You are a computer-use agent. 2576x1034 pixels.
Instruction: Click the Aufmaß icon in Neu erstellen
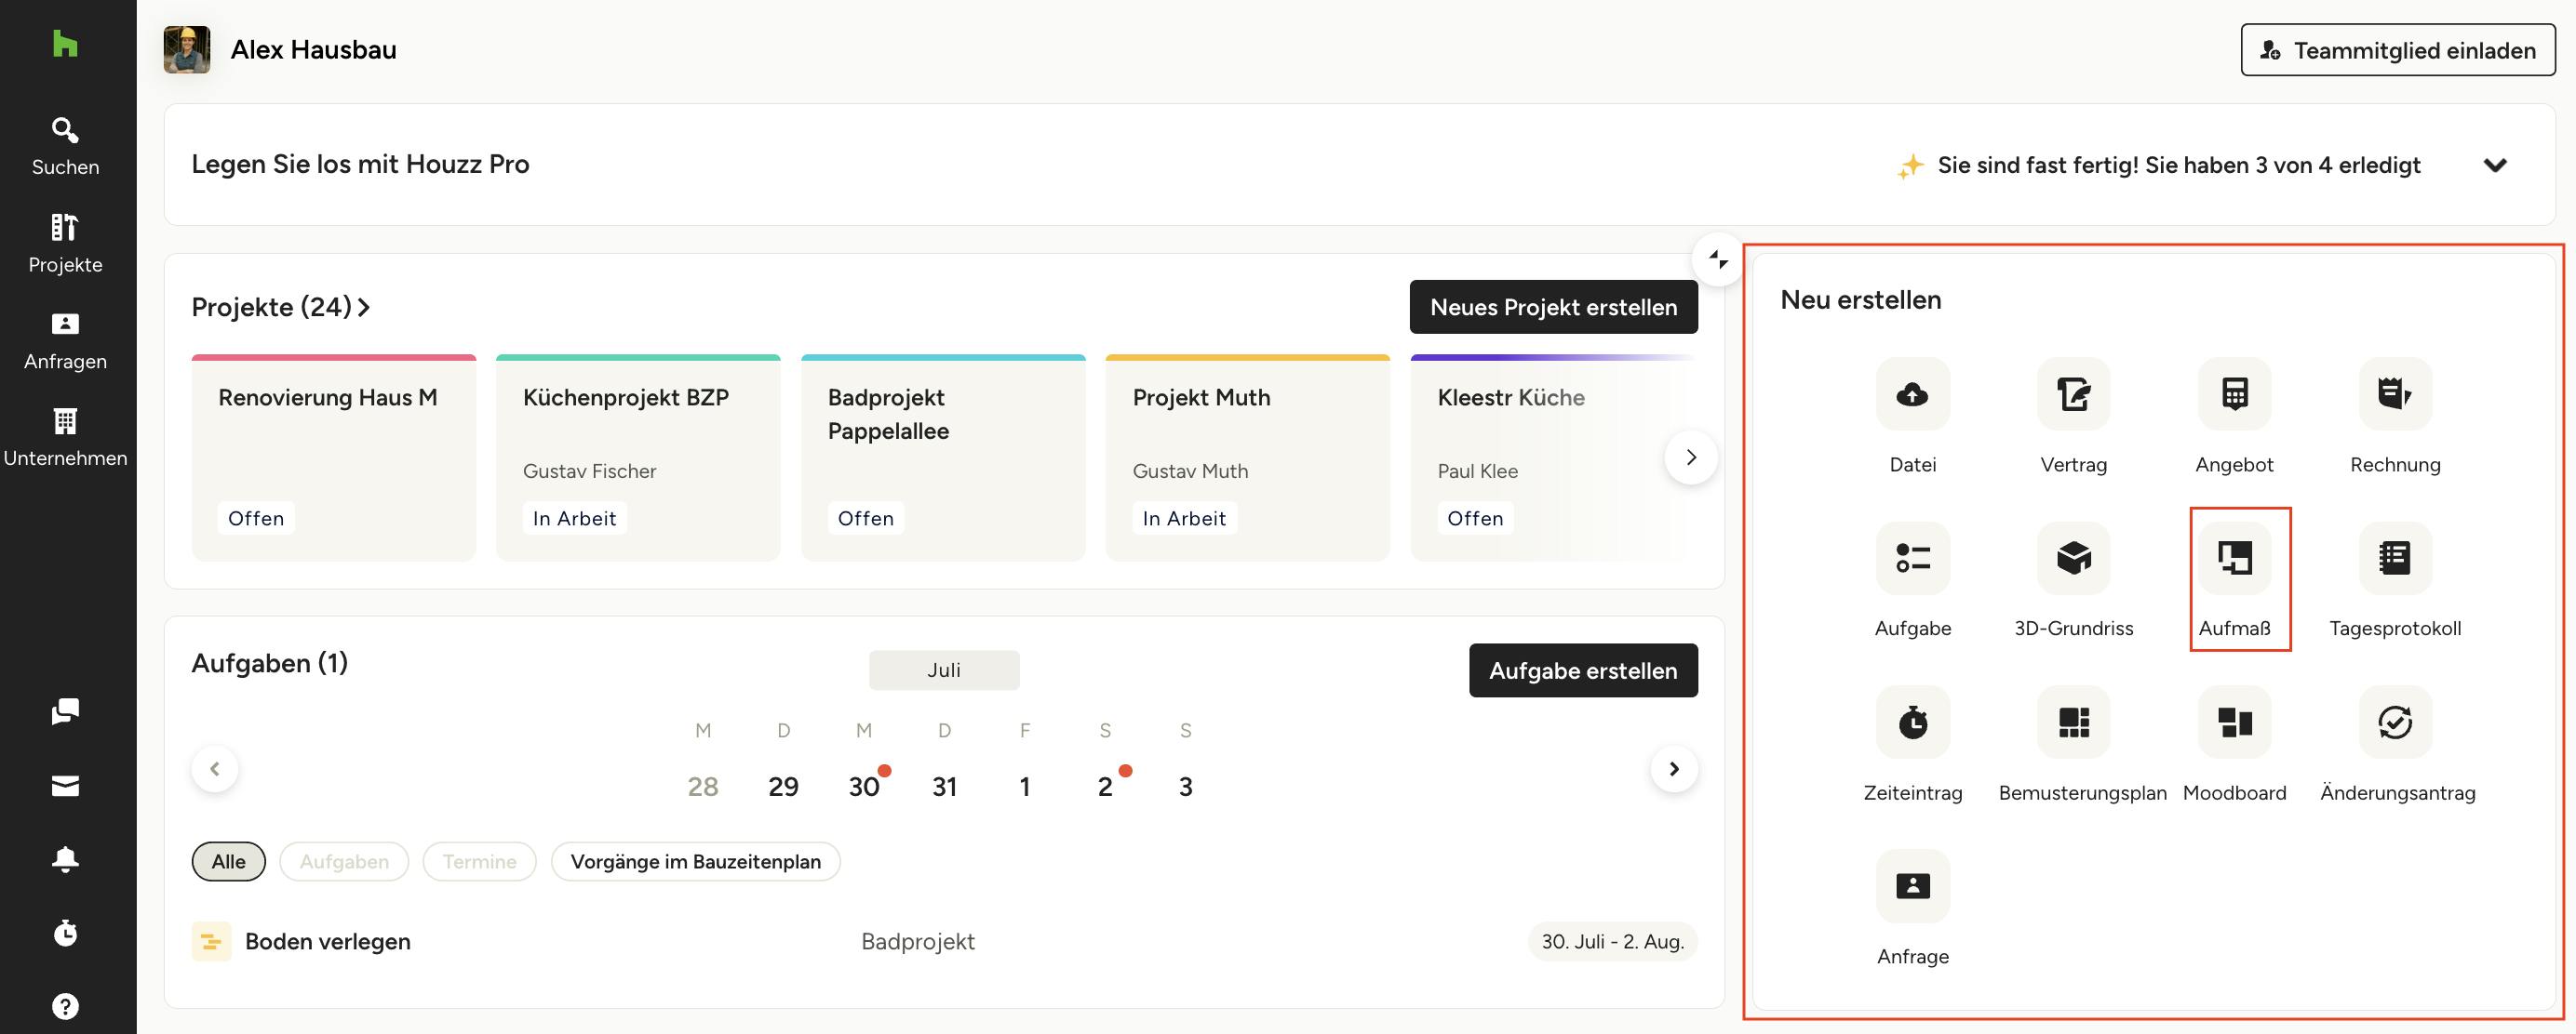tap(2234, 558)
